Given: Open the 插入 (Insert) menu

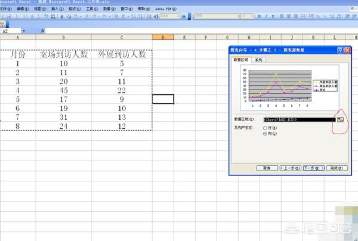Looking at the screenshot, I should click(55, 10).
